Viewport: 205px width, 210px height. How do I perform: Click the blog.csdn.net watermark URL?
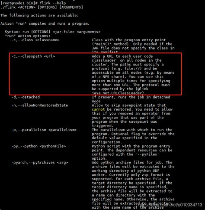[170, 205]
